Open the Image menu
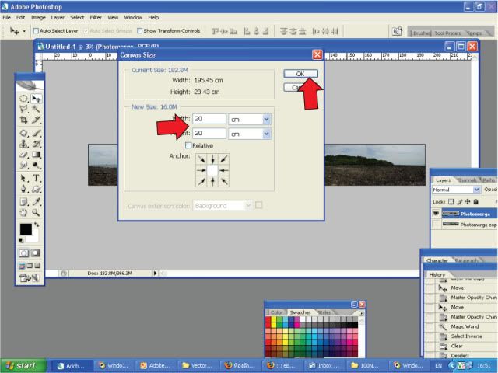 click(38, 17)
